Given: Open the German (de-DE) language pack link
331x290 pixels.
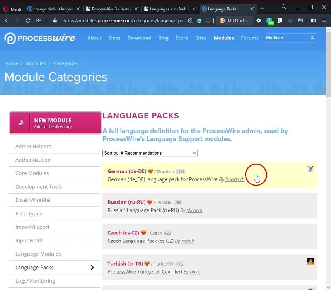Looking at the screenshot, I should click(x=126, y=171).
